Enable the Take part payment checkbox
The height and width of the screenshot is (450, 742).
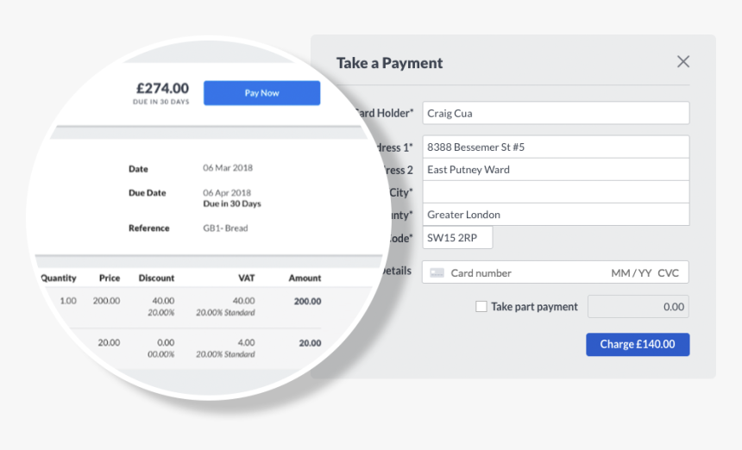(481, 306)
